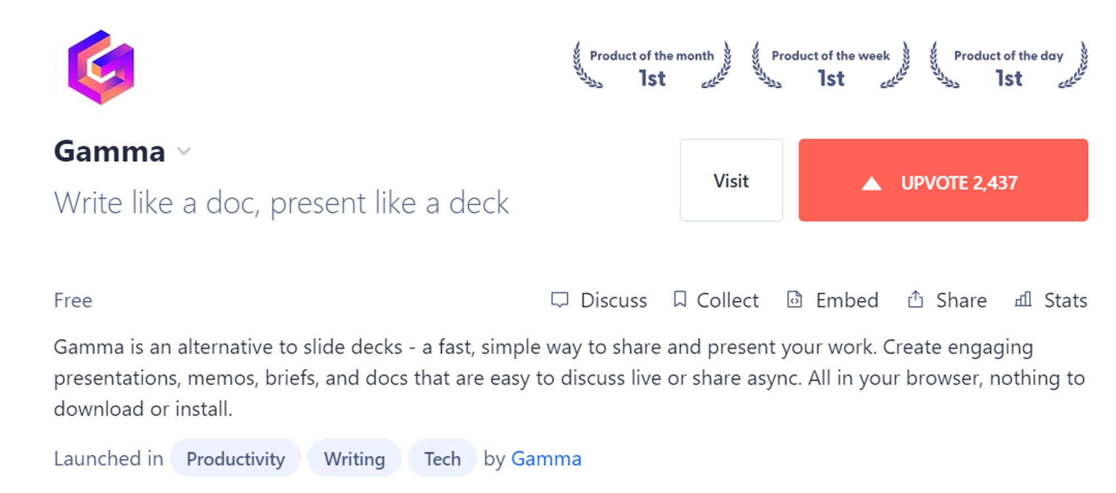Select the Tech topic tag

[442, 458]
